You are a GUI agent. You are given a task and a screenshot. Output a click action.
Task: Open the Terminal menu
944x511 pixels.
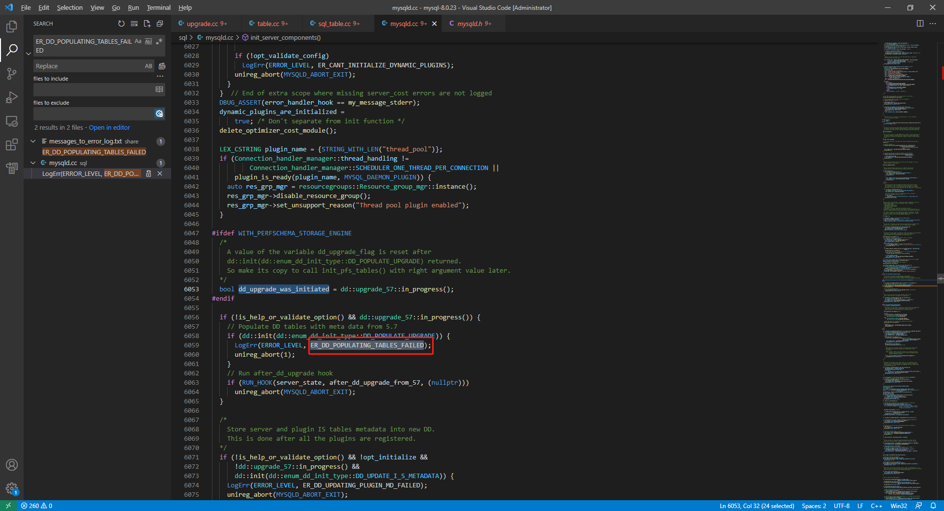point(158,7)
